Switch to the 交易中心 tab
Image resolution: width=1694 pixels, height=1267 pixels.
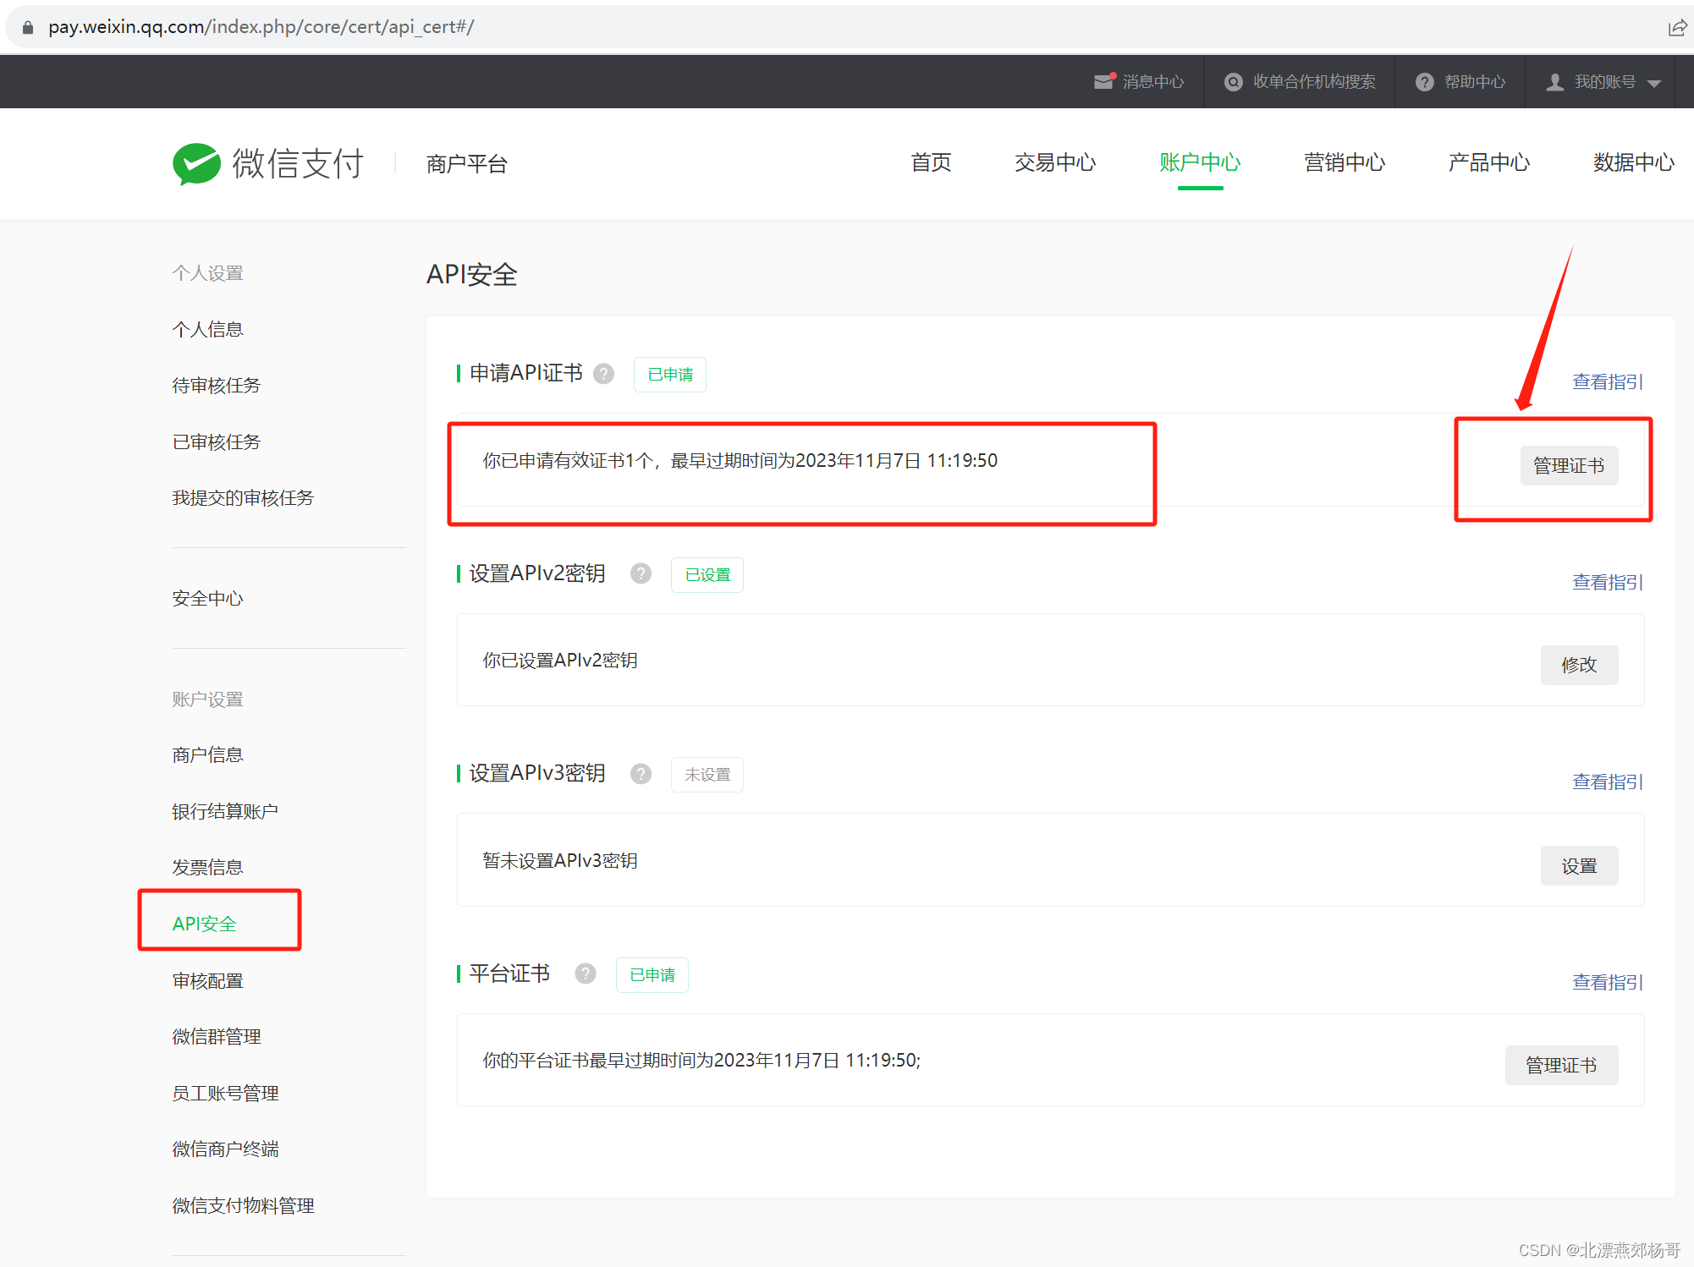coord(1054,162)
